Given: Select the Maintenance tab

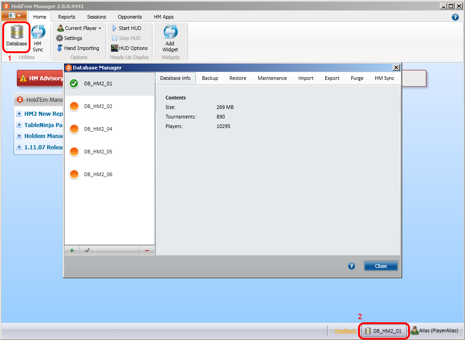Looking at the screenshot, I should click(x=272, y=78).
